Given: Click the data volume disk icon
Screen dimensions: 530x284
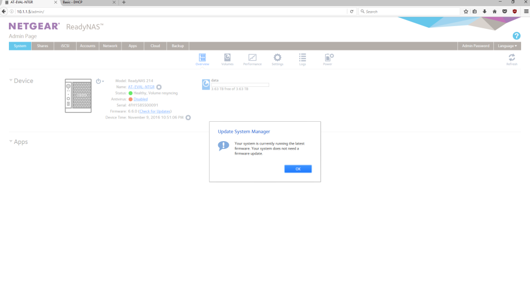Looking at the screenshot, I should click(206, 84).
